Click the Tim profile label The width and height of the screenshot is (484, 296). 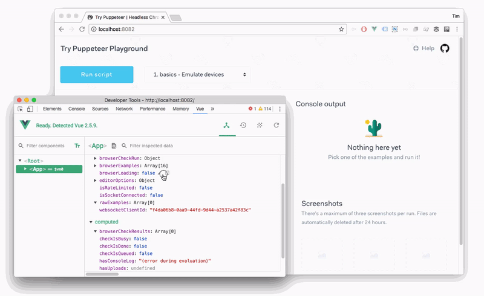[x=456, y=16]
